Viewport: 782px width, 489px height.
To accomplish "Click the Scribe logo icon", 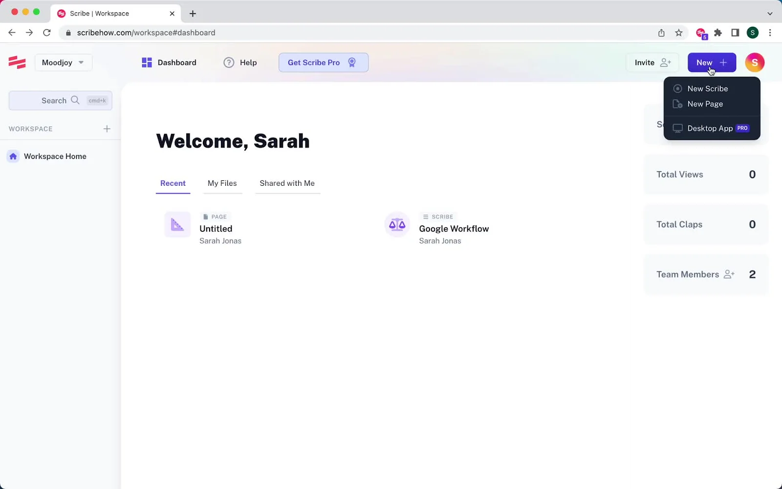I will (17, 63).
